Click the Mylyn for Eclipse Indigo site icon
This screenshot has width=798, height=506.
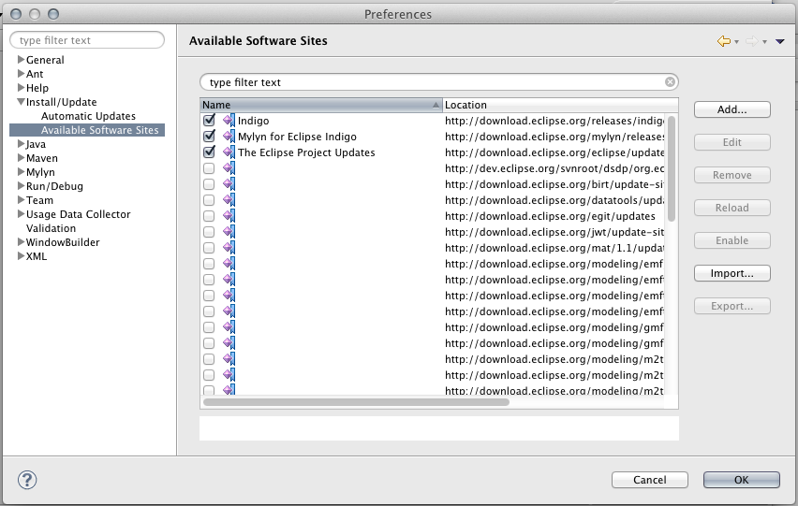229,137
